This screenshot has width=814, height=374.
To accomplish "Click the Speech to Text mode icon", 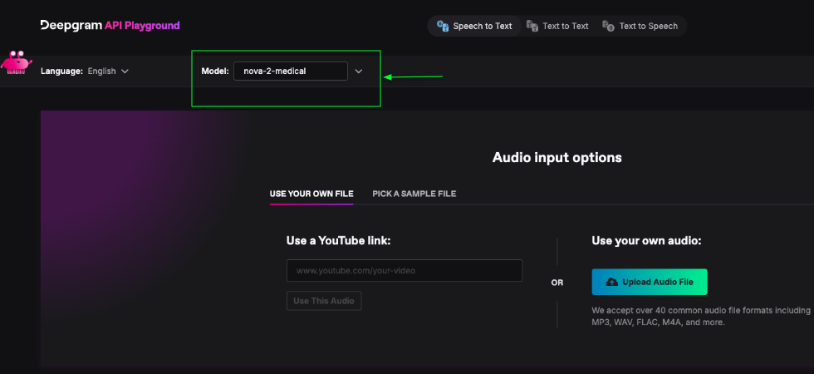I will coord(443,26).
